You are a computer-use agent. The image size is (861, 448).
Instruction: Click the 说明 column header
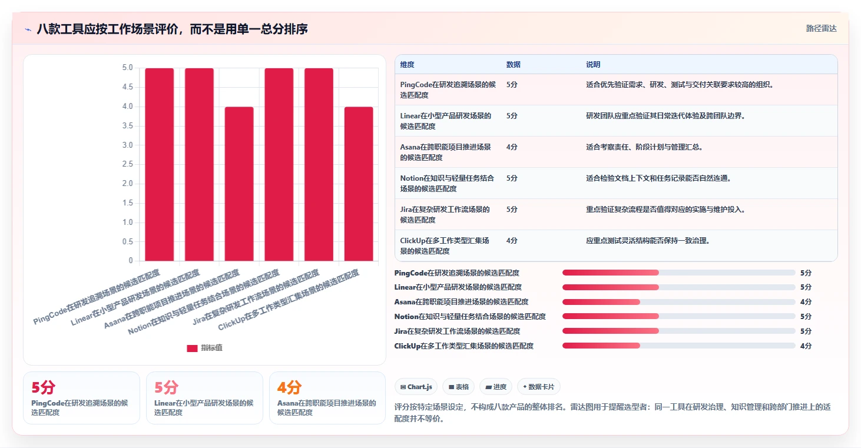(593, 65)
